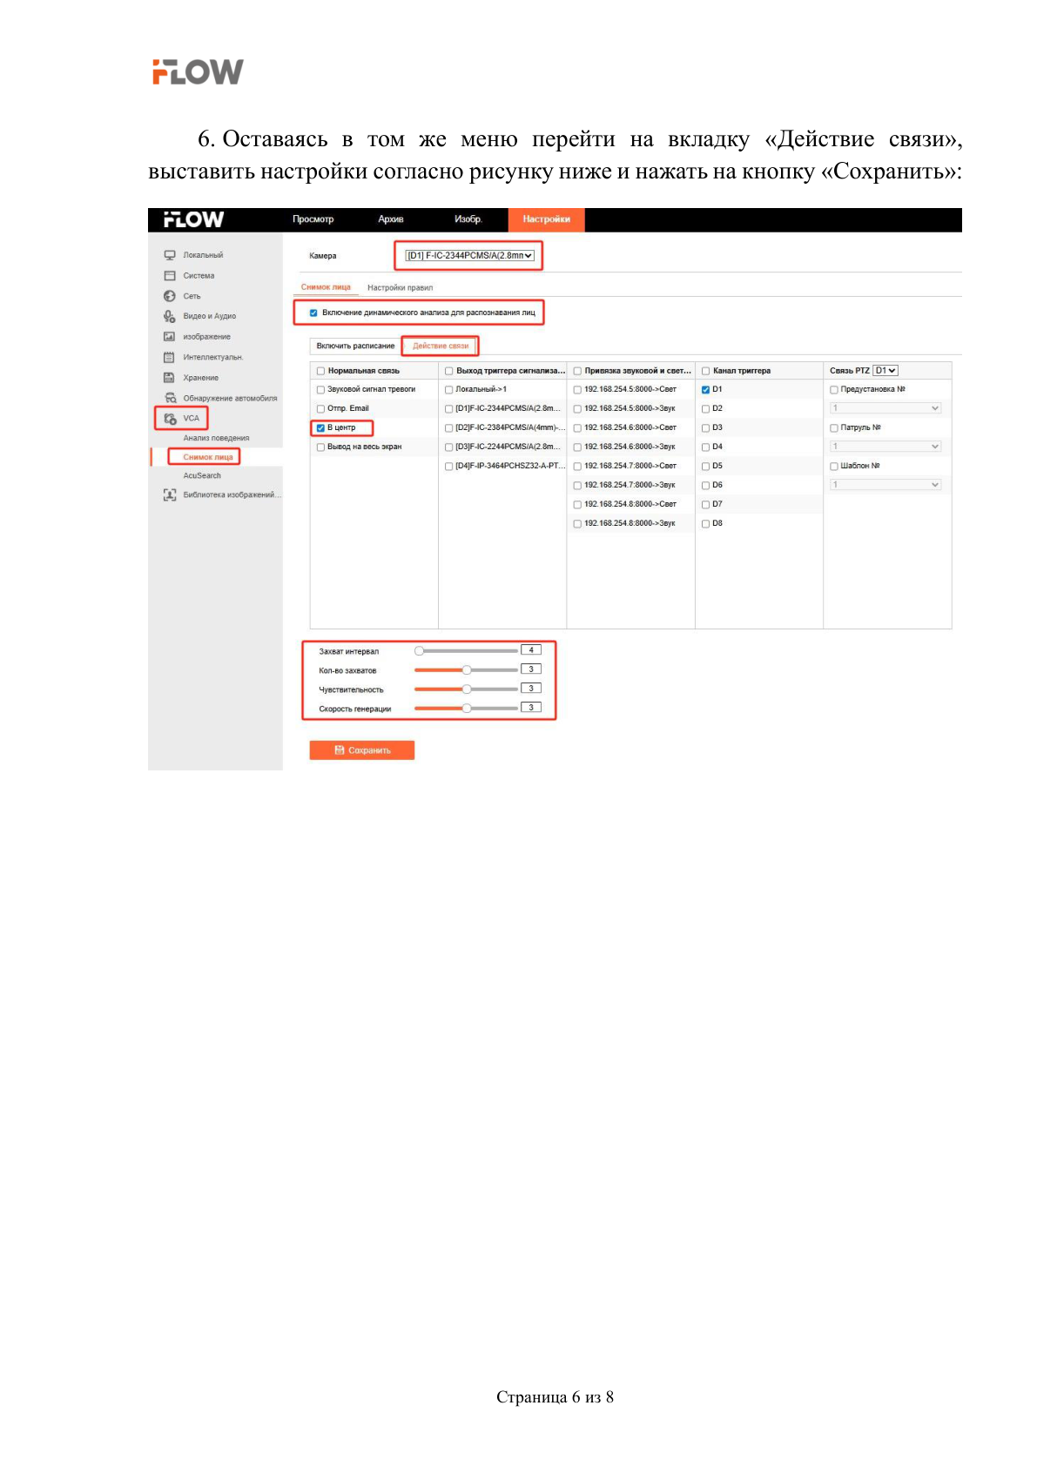This screenshot has height=1466, width=1037.
Task: Click the Библиотека изображений face icon
Action: (170, 494)
